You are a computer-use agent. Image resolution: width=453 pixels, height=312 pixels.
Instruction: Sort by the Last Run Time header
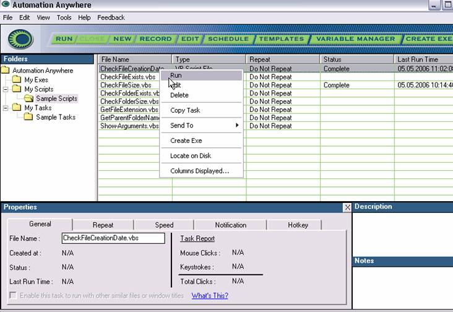click(423, 59)
